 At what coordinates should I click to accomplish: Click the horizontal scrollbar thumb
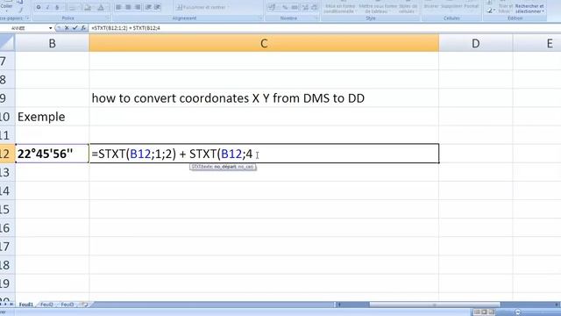[x=435, y=305]
